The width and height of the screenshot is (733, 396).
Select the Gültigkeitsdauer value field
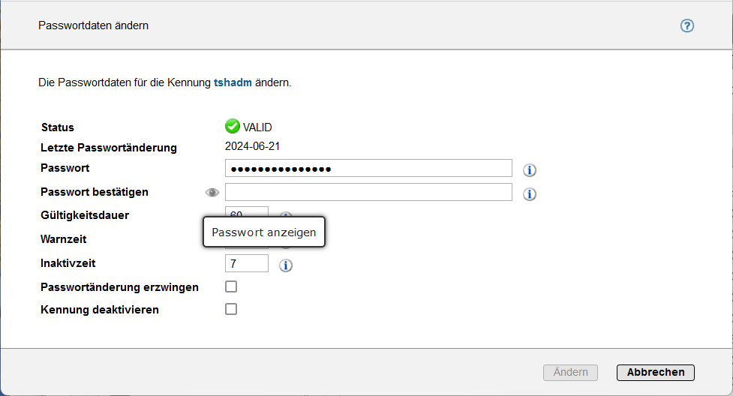[x=246, y=211]
